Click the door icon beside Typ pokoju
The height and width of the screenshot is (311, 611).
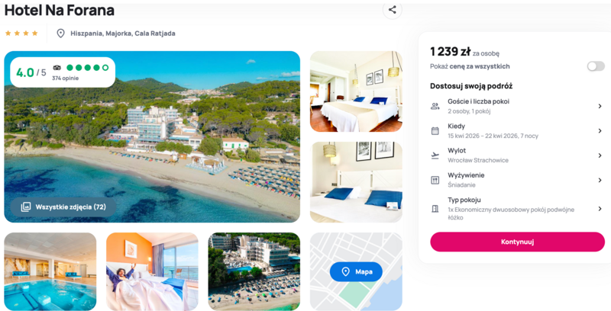435,209
